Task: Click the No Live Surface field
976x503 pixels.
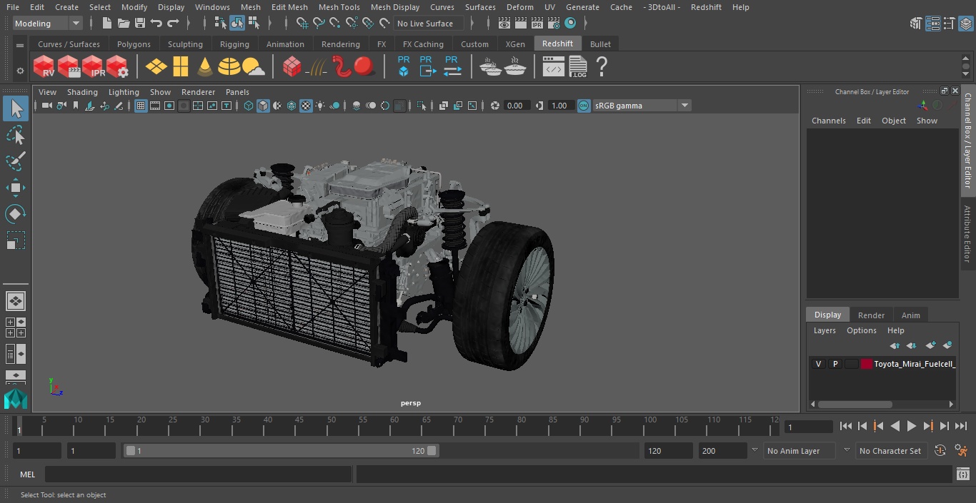Action: [x=429, y=24]
